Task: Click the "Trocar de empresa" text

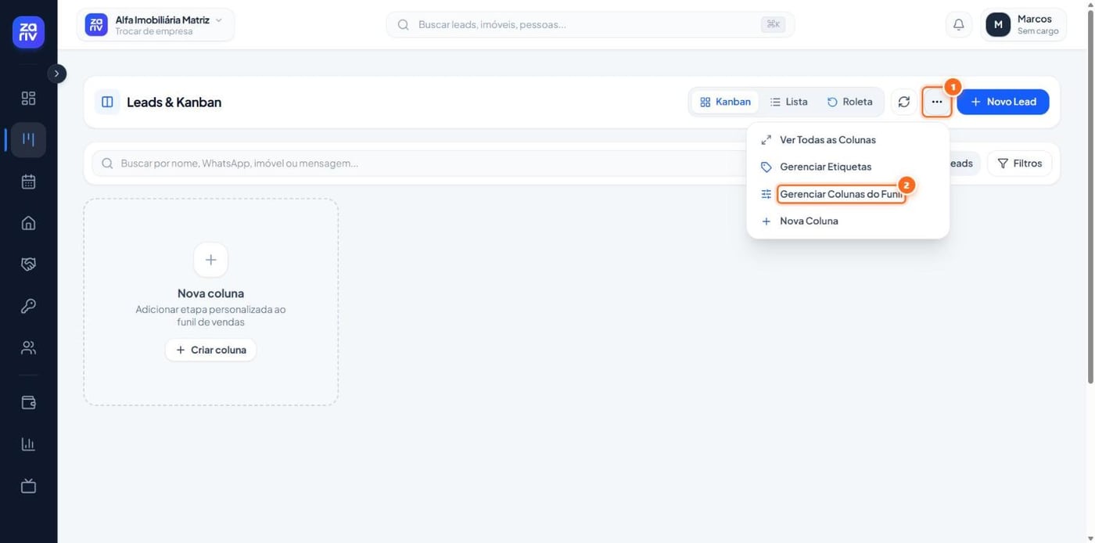Action: [154, 31]
